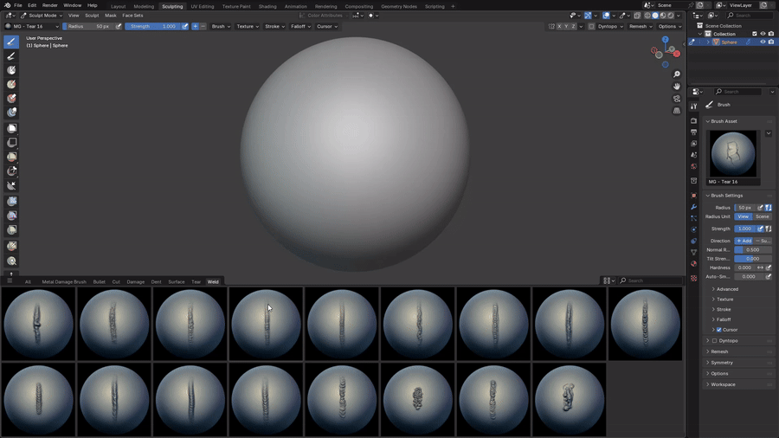
Task: Click the asset browser search field
Action: tap(652, 280)
